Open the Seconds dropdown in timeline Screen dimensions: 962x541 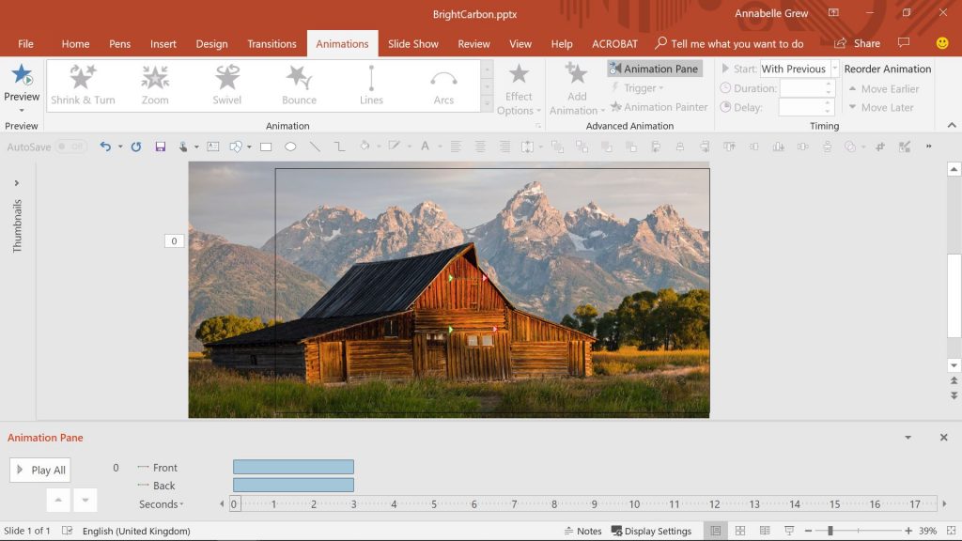[x=161, y=504]
